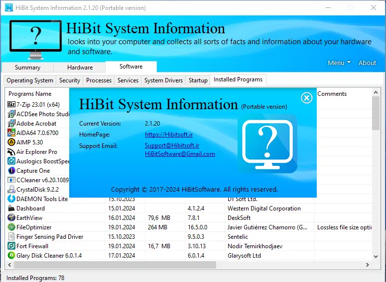
Task: Click the 17.01.2024 install date cell
Action: pyautogui.click(x=122, y=256)
